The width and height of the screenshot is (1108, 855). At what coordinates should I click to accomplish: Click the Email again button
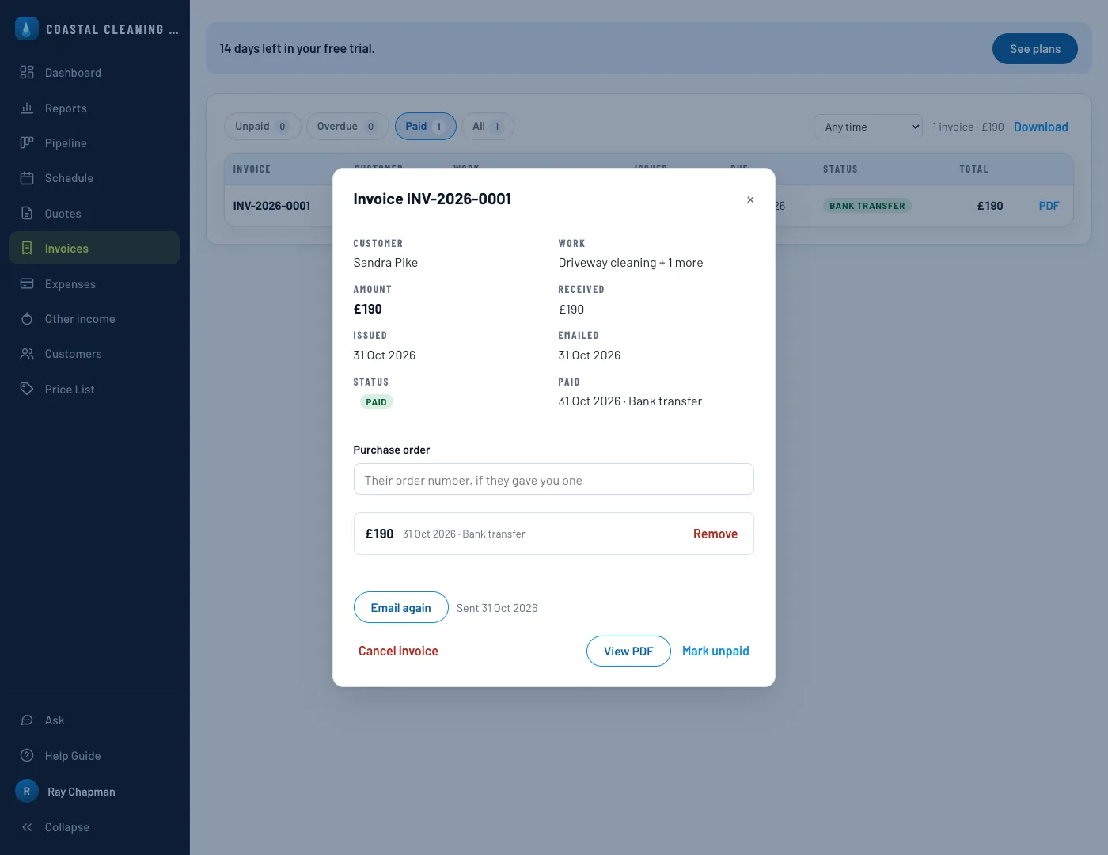tap(401, 608)
